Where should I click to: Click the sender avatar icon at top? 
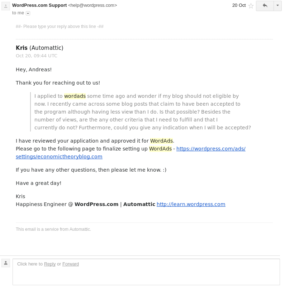tap(6, 6)
